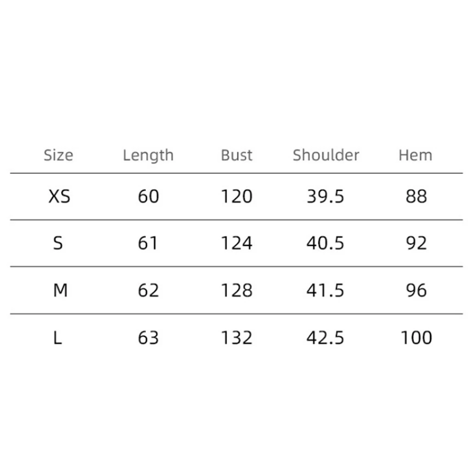The height and width of the screenshot is (468, 468).
Task: Click the XS length value 60
Action: click(148, 197)
